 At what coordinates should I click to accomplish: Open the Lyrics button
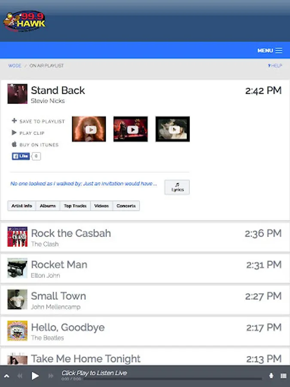pos(177,187)
